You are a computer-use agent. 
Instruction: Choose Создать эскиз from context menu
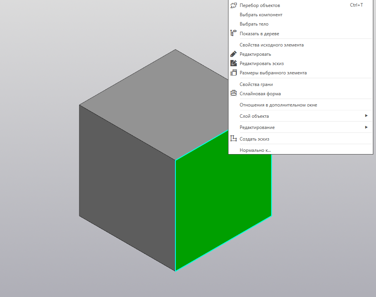click(x=300, y=139)
